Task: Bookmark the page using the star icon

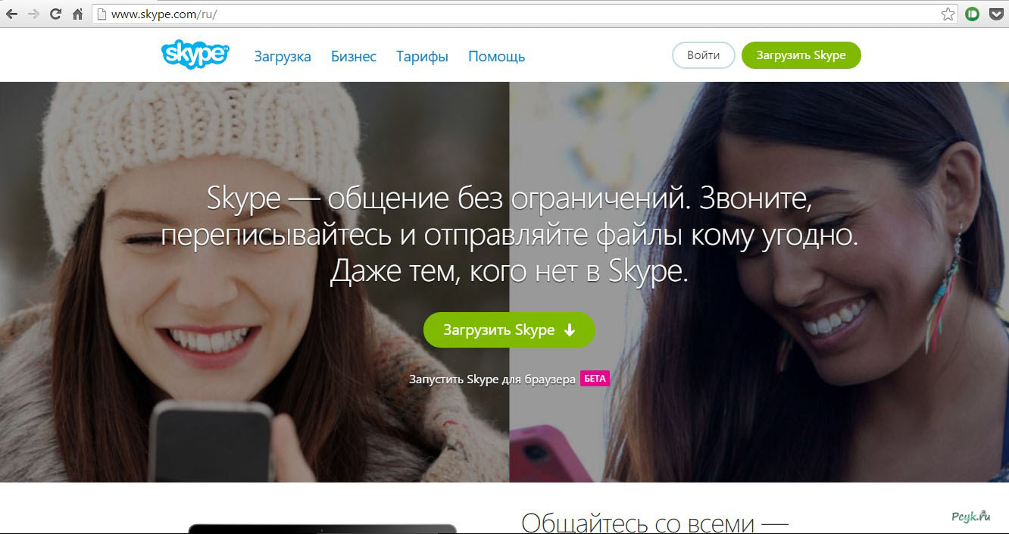Action: [948, 12]
